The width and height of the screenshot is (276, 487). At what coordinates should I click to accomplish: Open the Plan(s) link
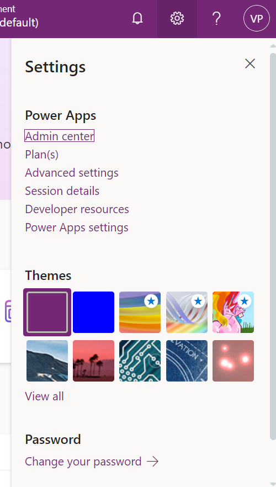(41, 155)
